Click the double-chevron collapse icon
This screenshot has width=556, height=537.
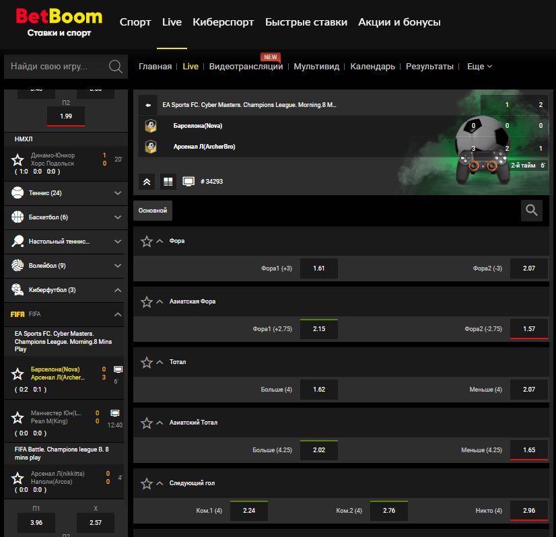pyautogui.click(x=147, y=182)
